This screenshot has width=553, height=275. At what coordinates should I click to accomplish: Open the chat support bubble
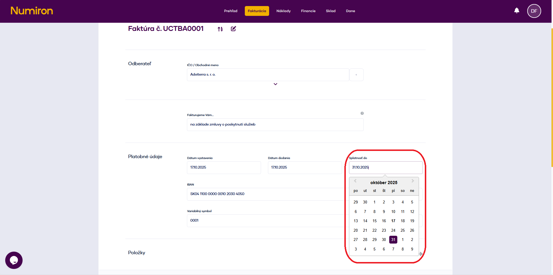point(14,260)
